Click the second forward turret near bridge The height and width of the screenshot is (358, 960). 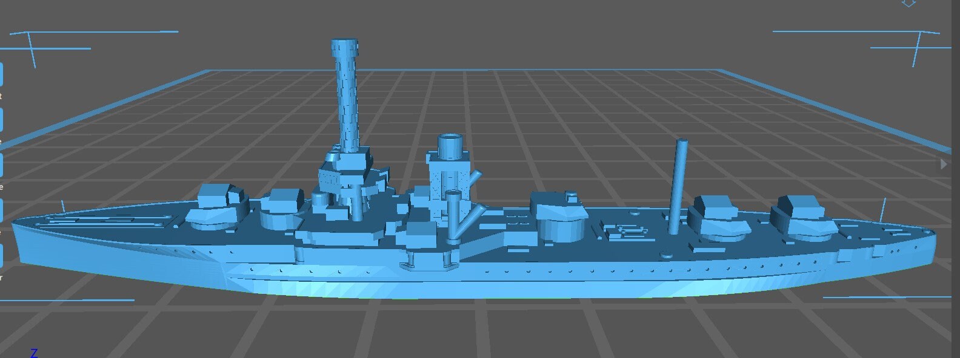[x=284, y=204]
